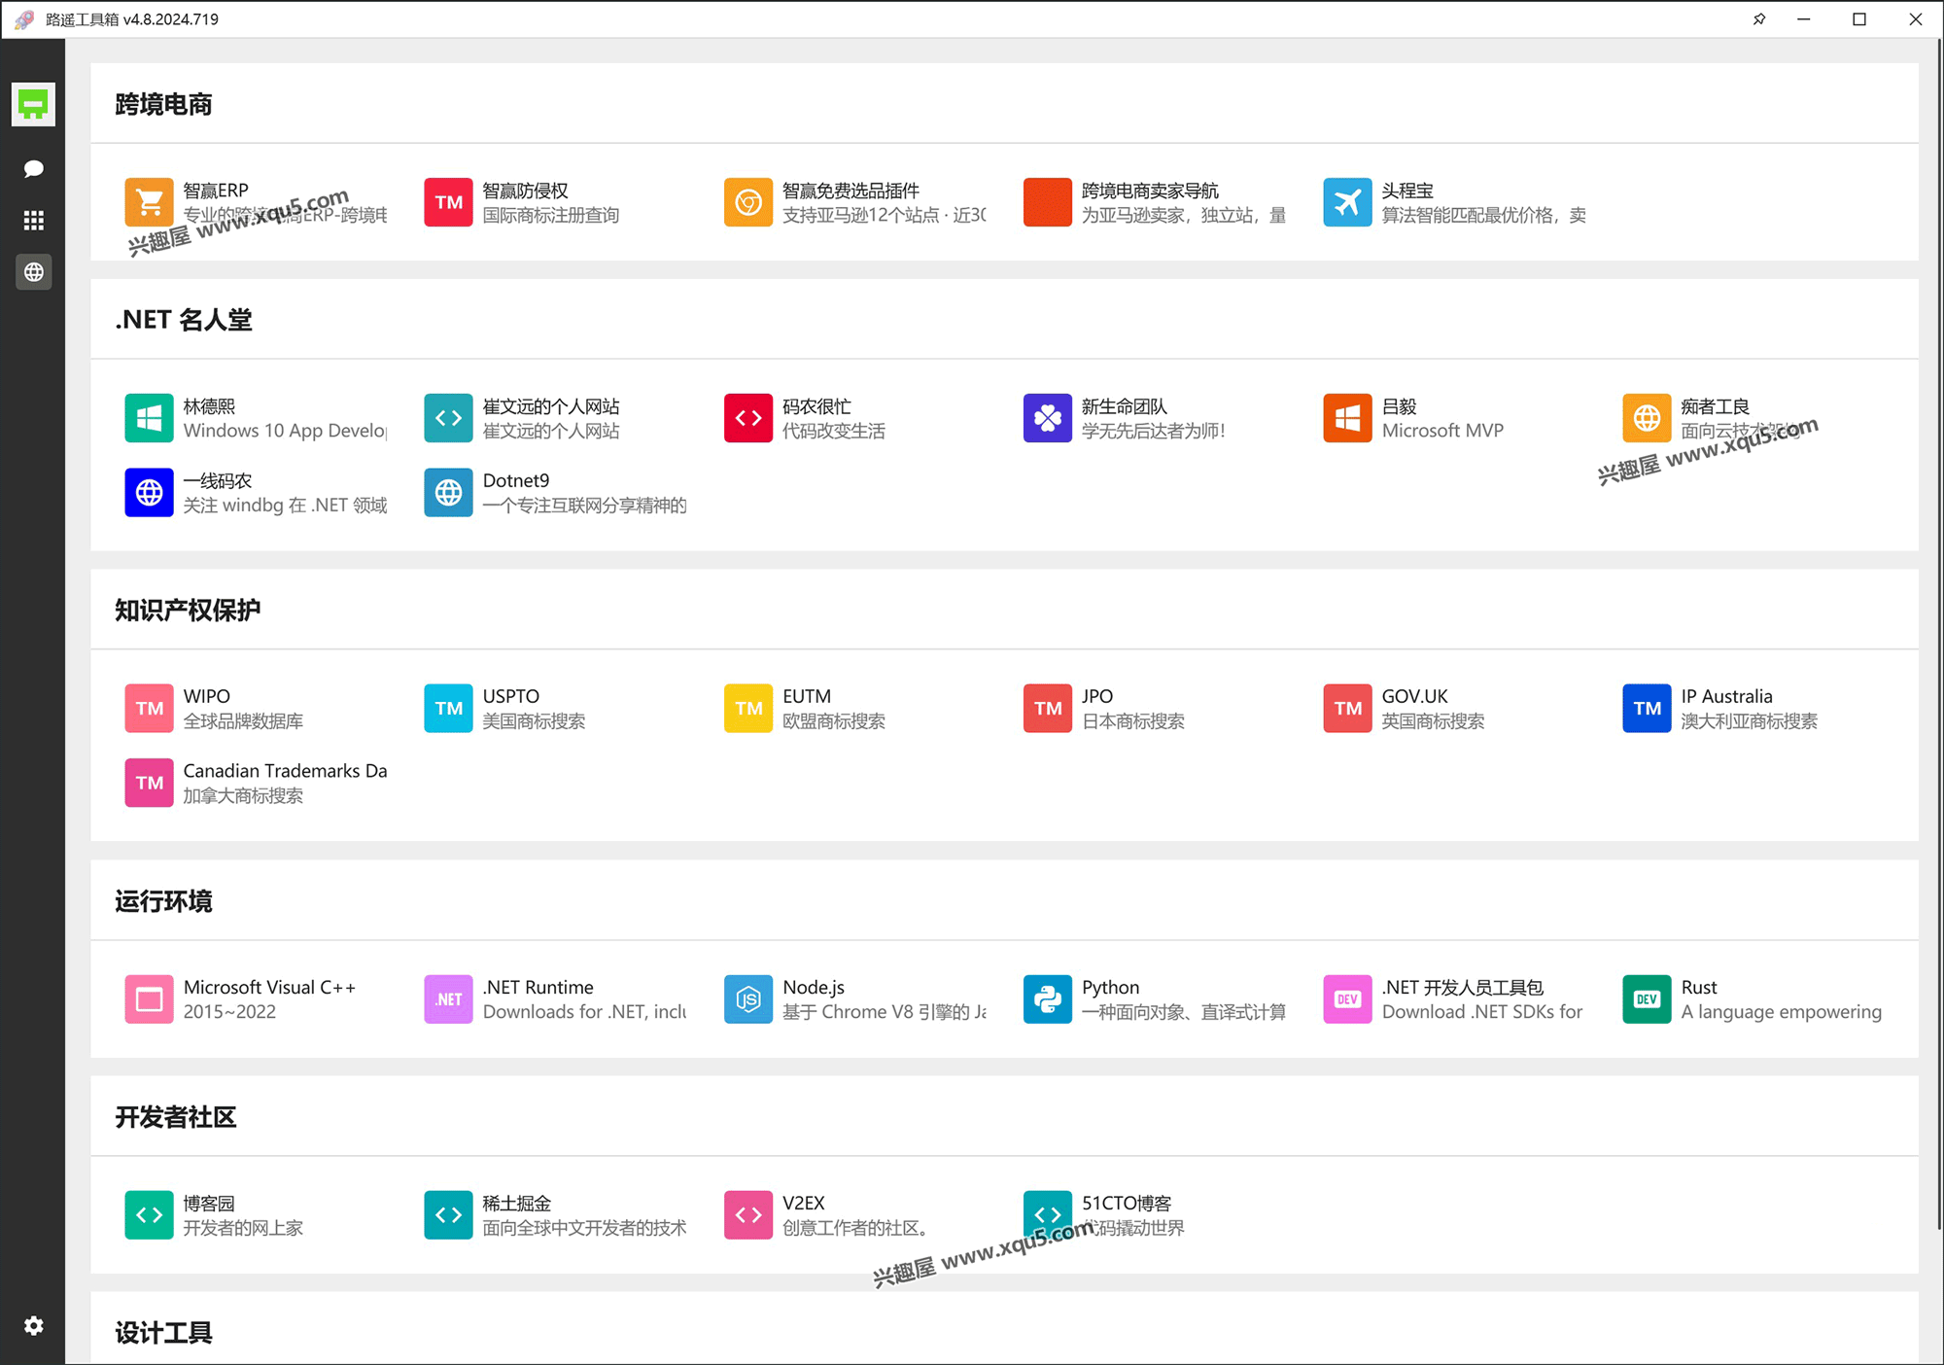Click the Node.js hexagon icon
Screen dimensions: 1944x1365
point(748,999)
